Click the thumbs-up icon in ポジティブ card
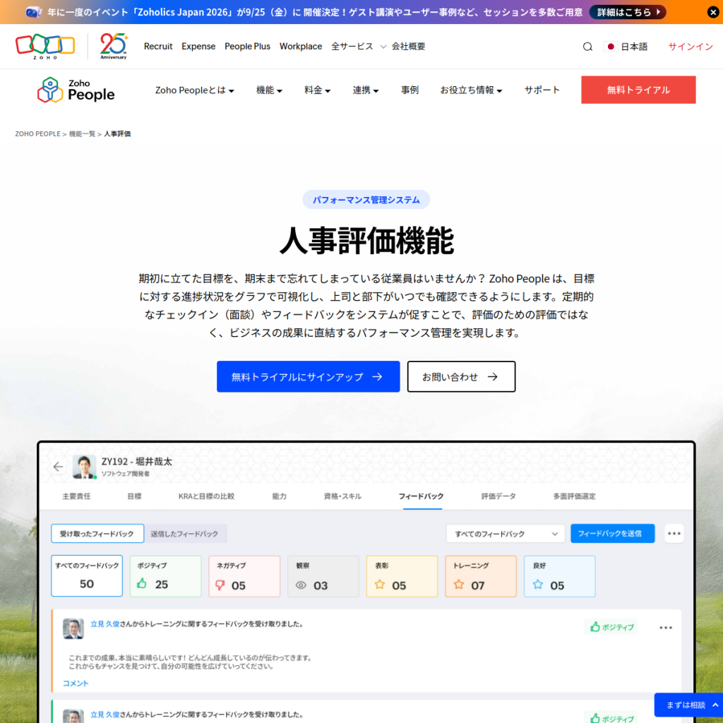 141,583
